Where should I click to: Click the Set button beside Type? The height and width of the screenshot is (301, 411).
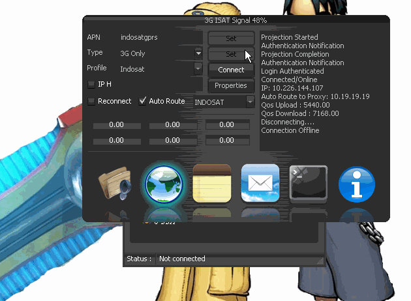click(x=231, y=54)
